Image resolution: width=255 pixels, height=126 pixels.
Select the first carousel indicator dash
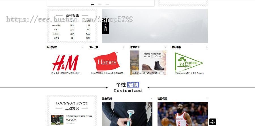[93, 4]
